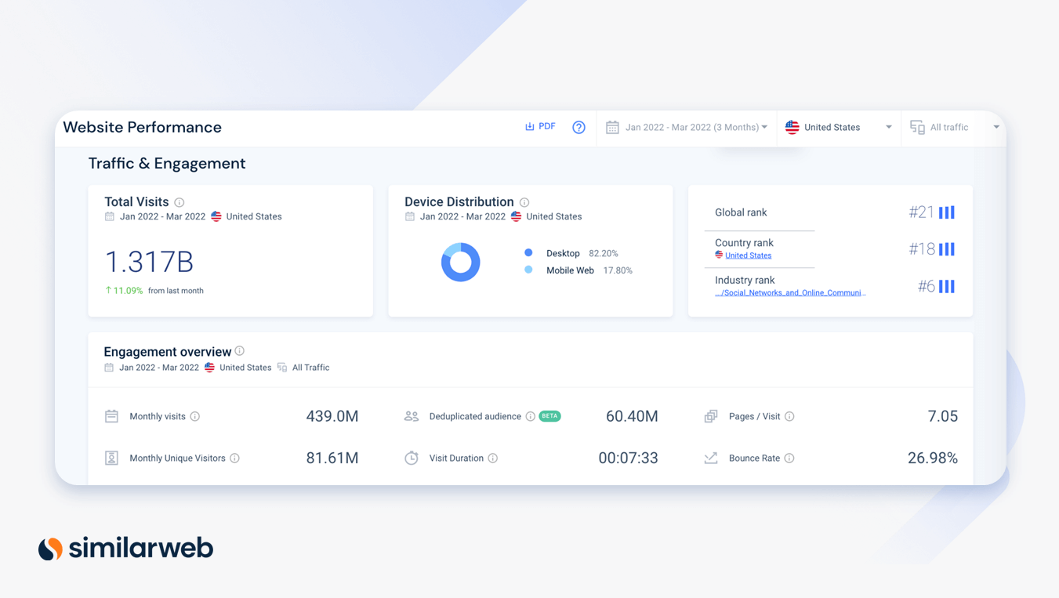
Task: Click the PDF download button
Action: point(540,127)
